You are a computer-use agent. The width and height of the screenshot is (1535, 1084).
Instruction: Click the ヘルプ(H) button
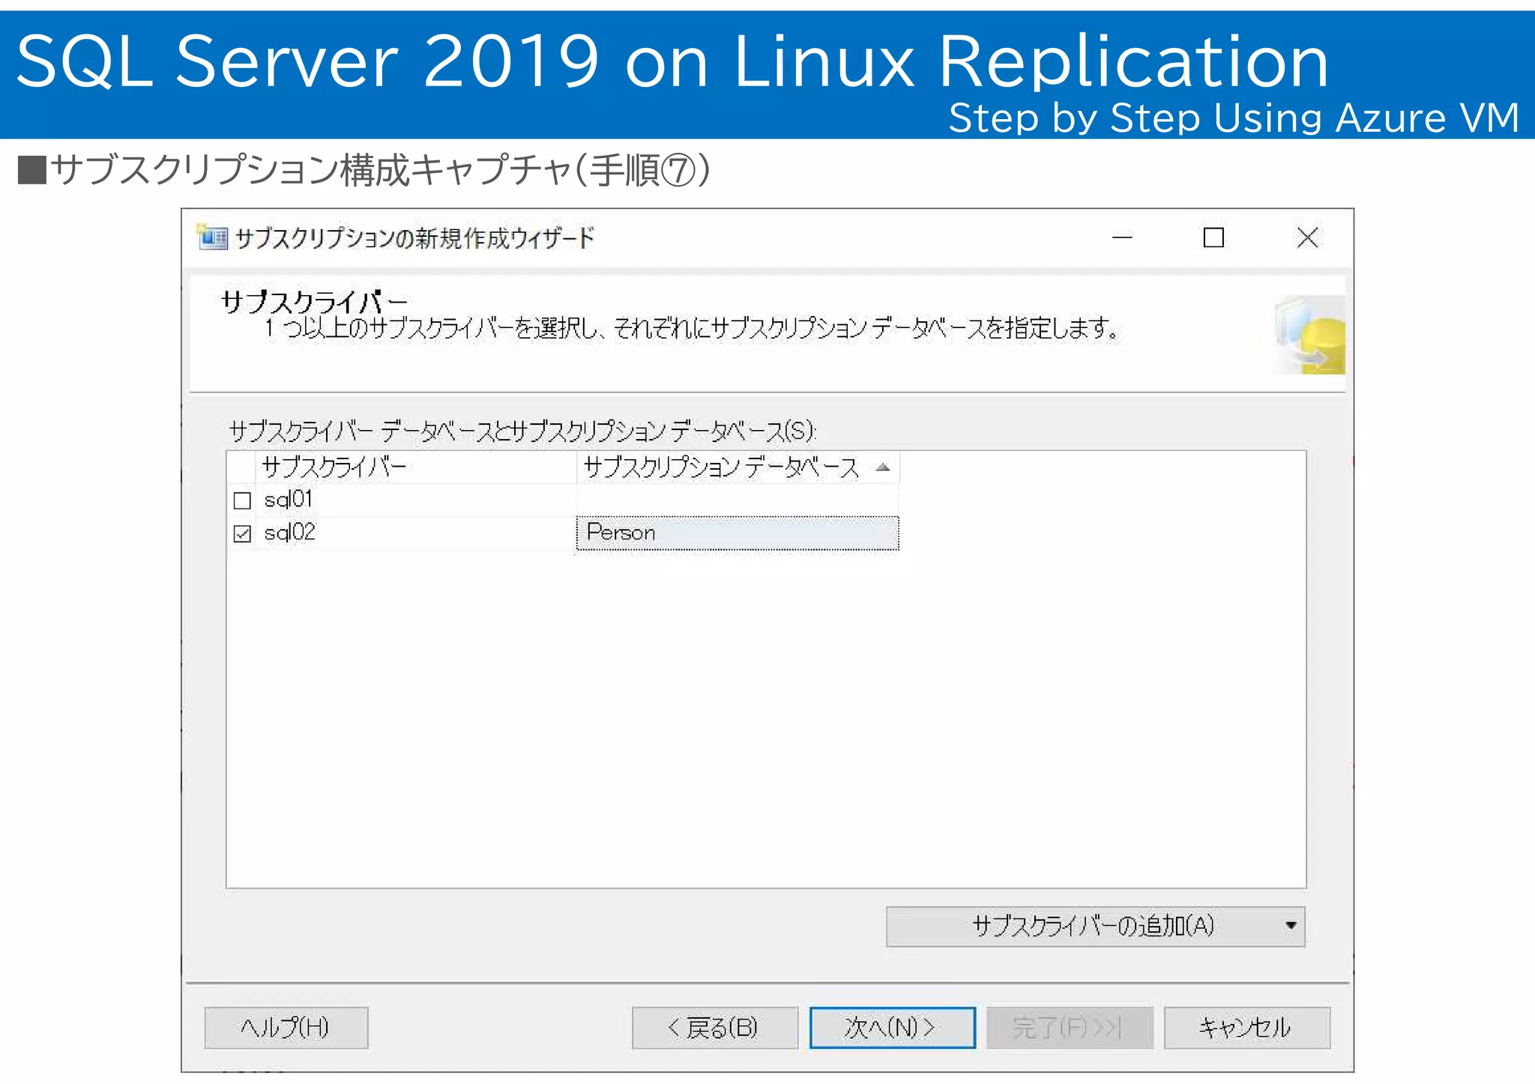(286, 1027)
